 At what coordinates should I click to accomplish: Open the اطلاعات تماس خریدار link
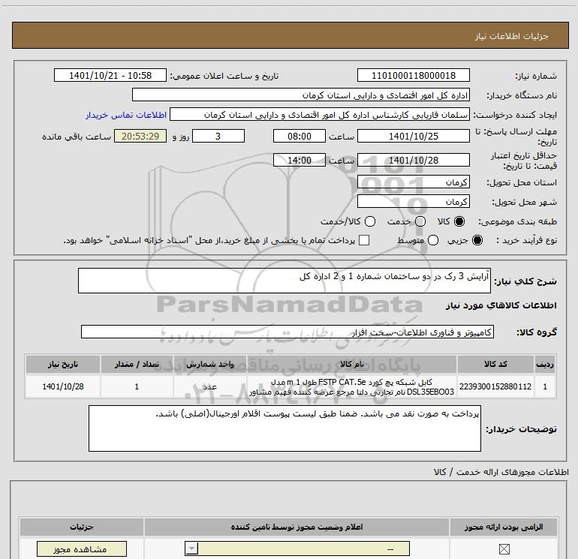[126, 115]
